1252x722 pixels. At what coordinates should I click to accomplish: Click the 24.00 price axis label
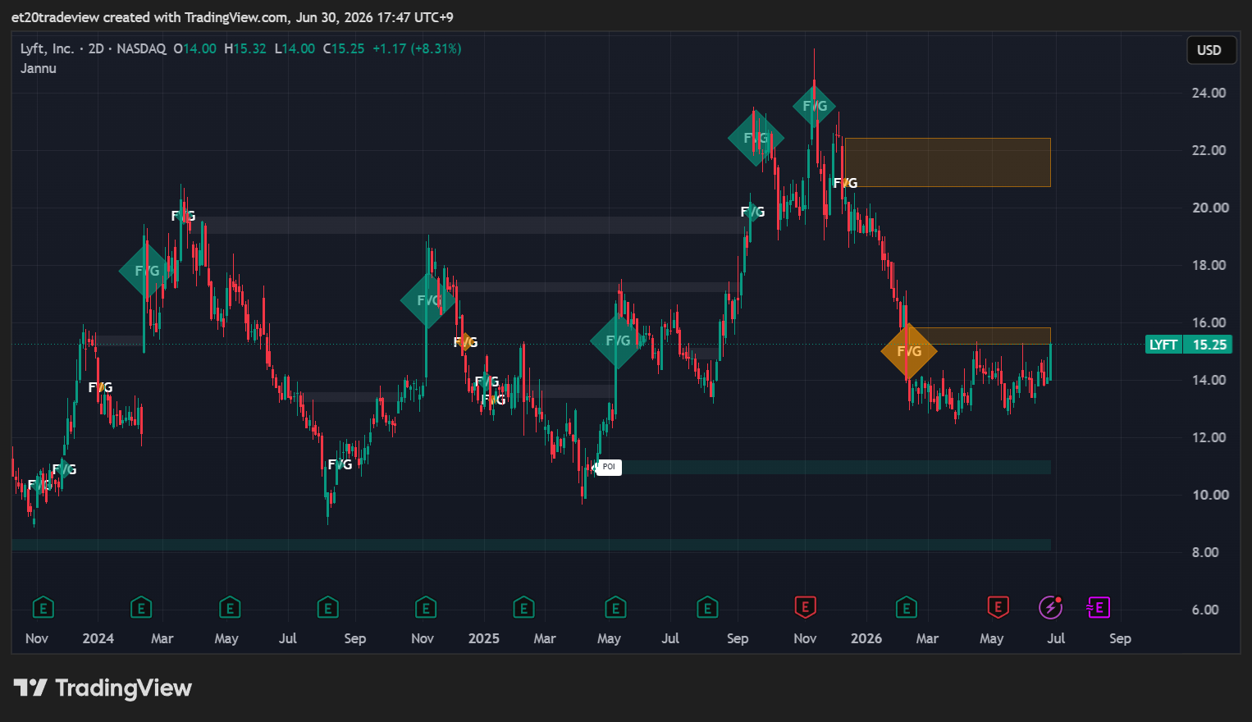[x=1209, y=93]
